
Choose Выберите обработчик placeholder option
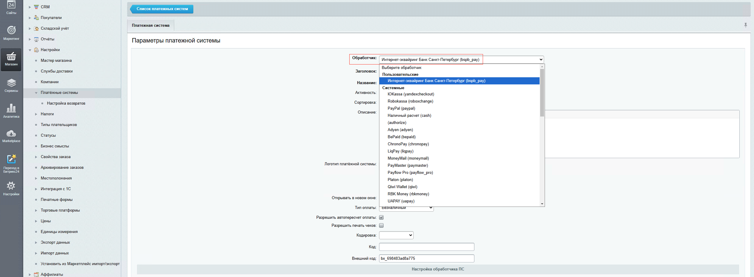[459, 68]
